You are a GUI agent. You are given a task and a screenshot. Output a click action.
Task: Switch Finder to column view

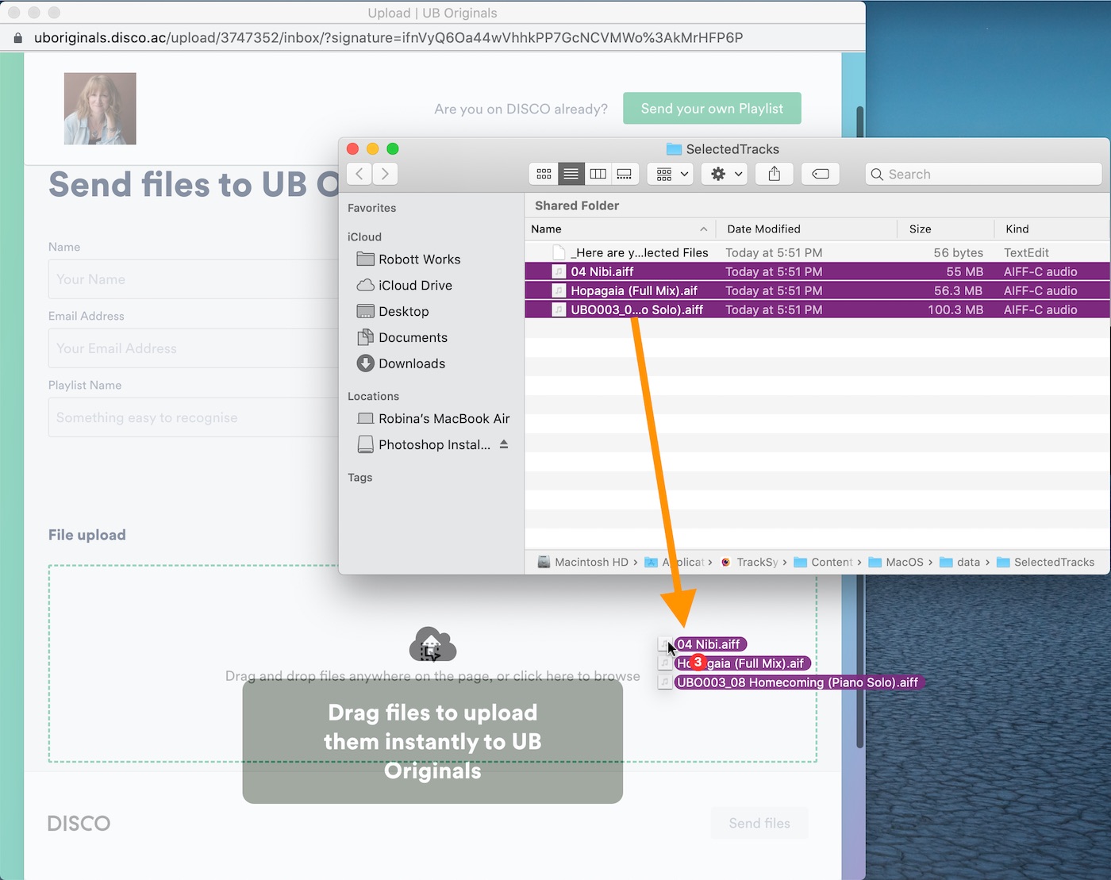[x=598, y=174]
